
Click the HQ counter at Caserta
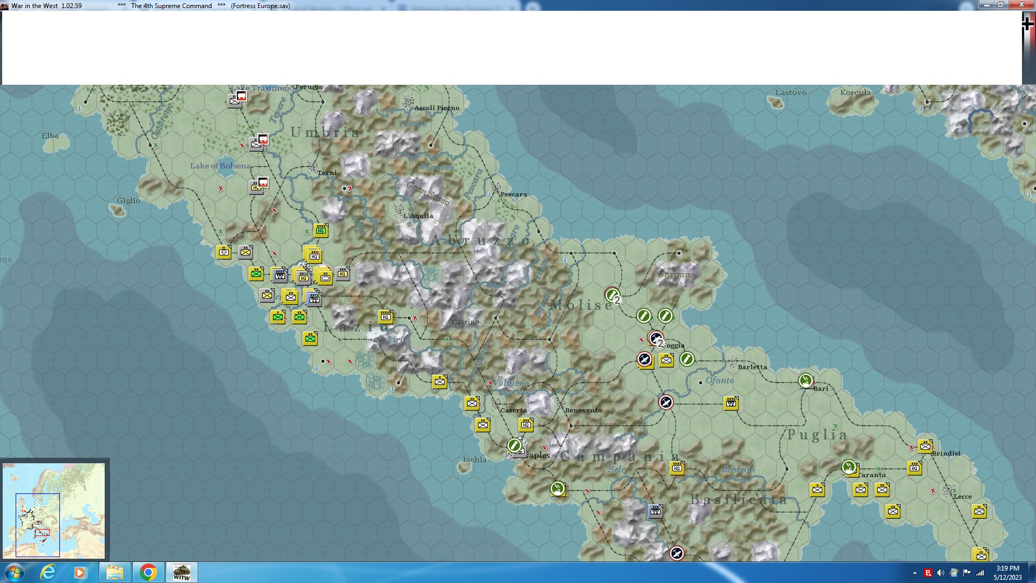(x=526, y=425)
